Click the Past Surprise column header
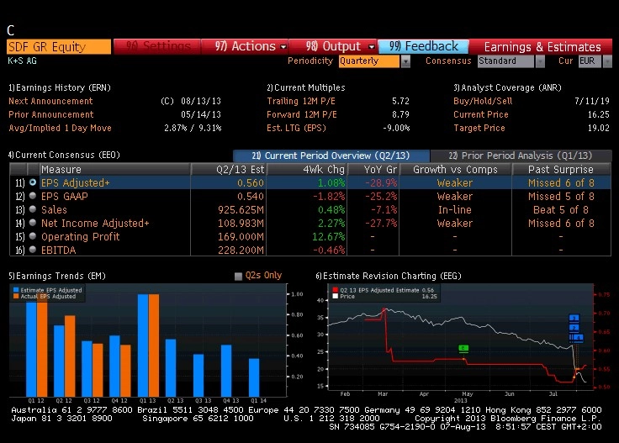619x443 pixels. 561,169
